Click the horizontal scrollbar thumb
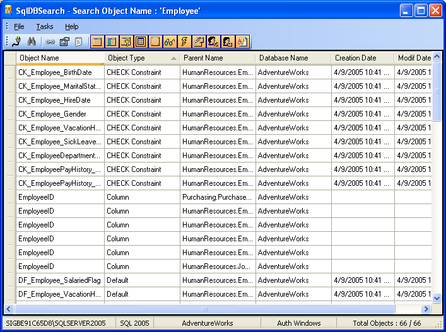This screenshot has width=446, height=332. coord(205,309)
